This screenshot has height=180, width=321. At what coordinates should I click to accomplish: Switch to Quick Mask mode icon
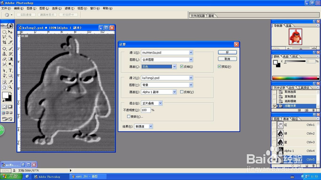(x=10, y=107)
